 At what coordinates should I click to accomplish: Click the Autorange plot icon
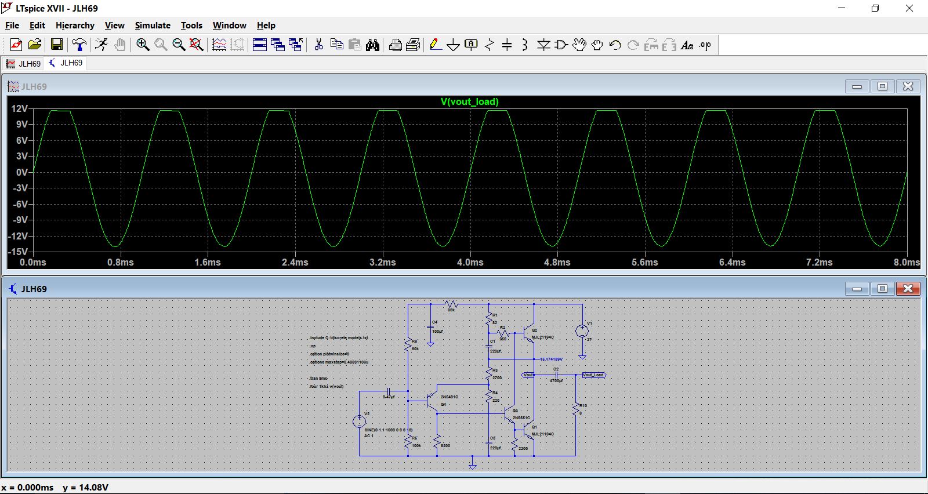(x=219, y=45)
